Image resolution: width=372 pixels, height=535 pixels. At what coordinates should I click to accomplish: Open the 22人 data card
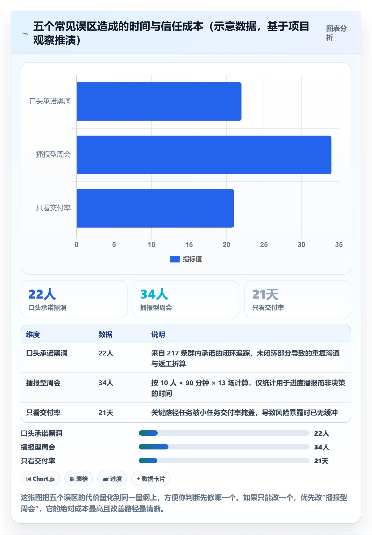click(74, 299)
